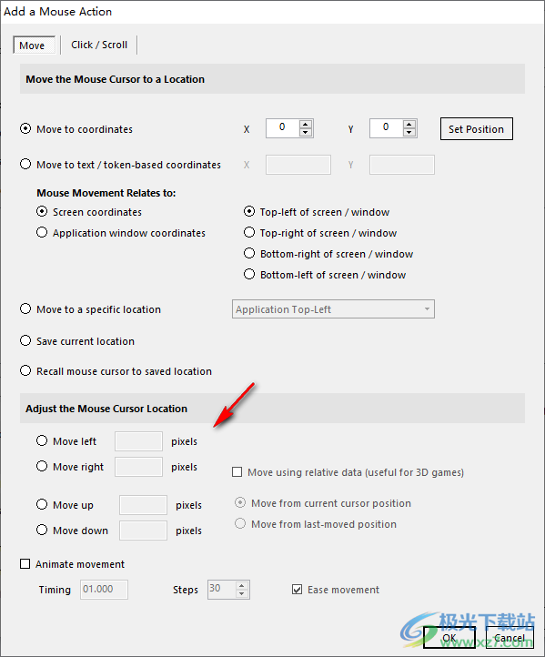Select the Move tab
Screen dimensions: 545x657
(x=34, y=45)
